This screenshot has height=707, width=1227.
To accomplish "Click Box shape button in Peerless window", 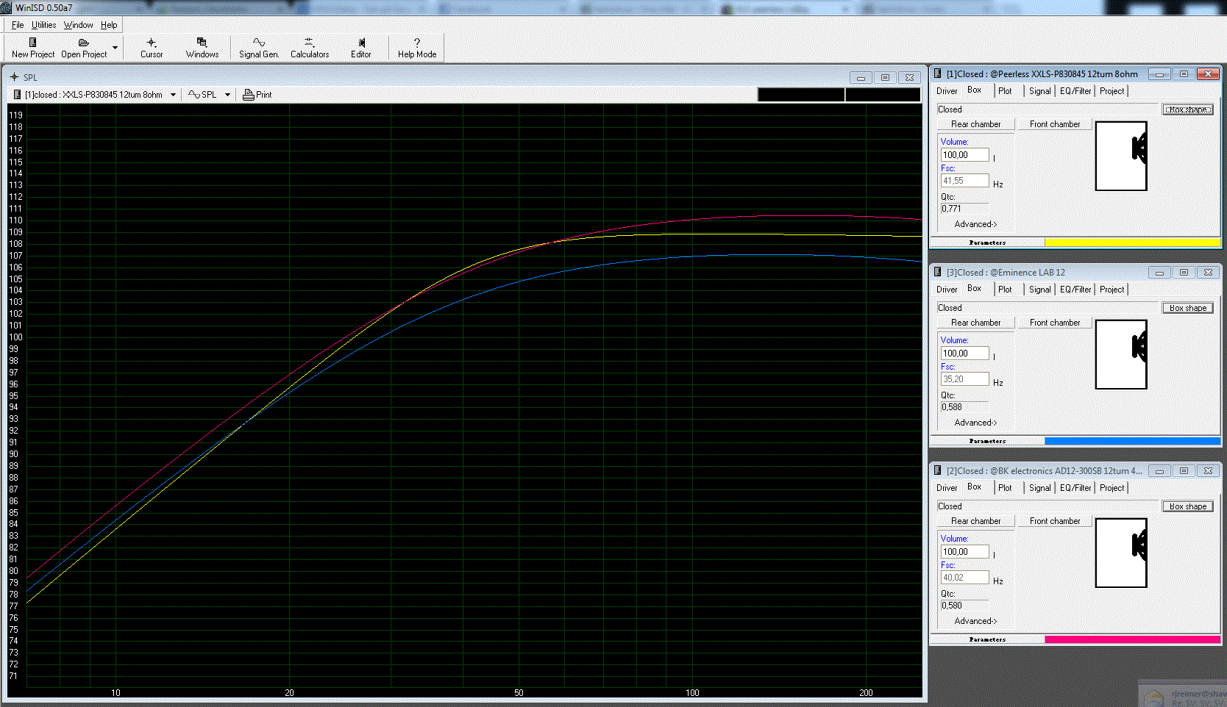I will tap(1188, 110).
